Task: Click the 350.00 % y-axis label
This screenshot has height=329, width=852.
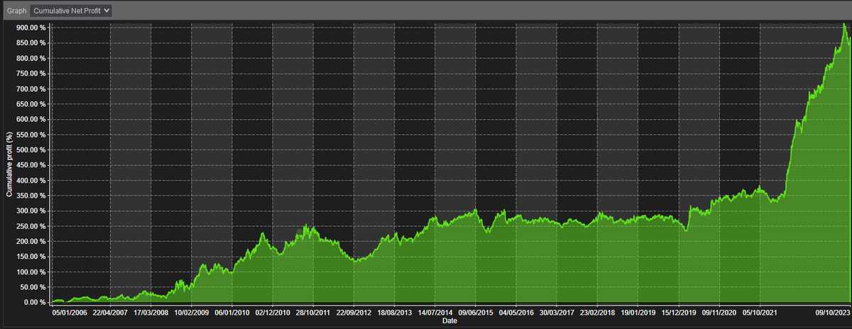Action: 31,196
